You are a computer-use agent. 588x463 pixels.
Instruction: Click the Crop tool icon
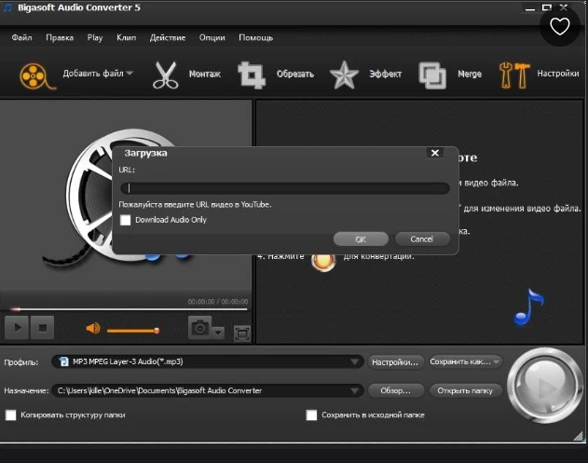[252, 75]
